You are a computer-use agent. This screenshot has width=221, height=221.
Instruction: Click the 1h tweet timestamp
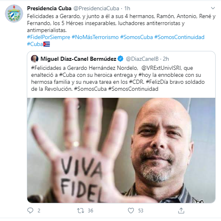tap(127, 9)
